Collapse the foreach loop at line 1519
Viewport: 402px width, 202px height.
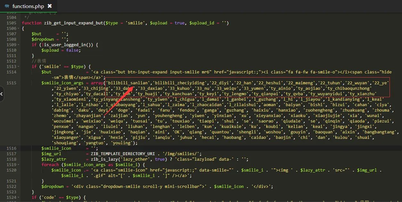[18, 164]
